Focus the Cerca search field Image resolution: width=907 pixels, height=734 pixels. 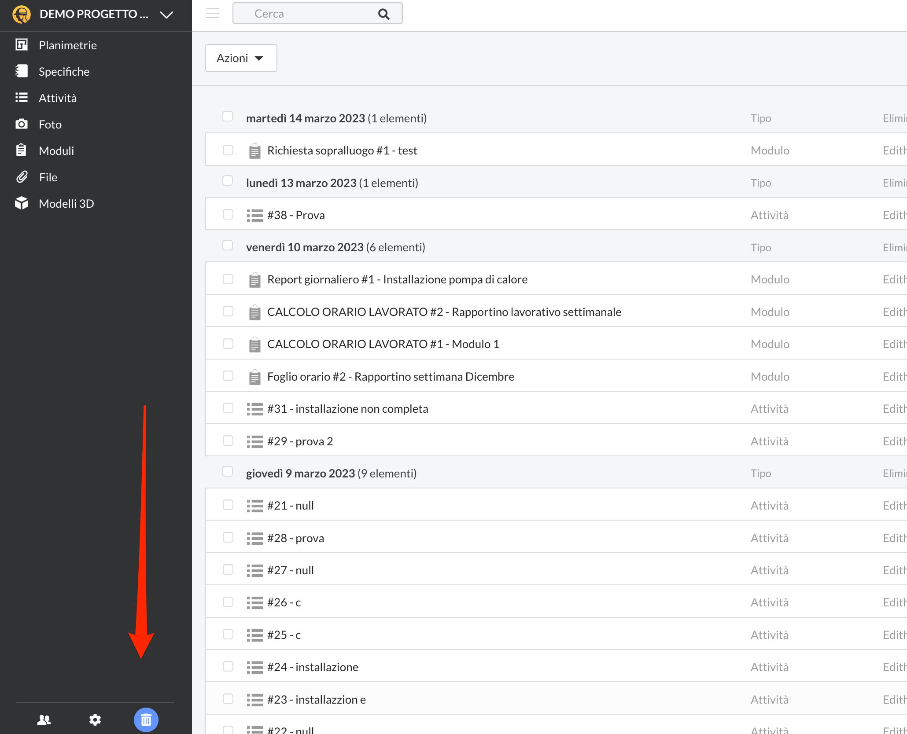point(308,14)
